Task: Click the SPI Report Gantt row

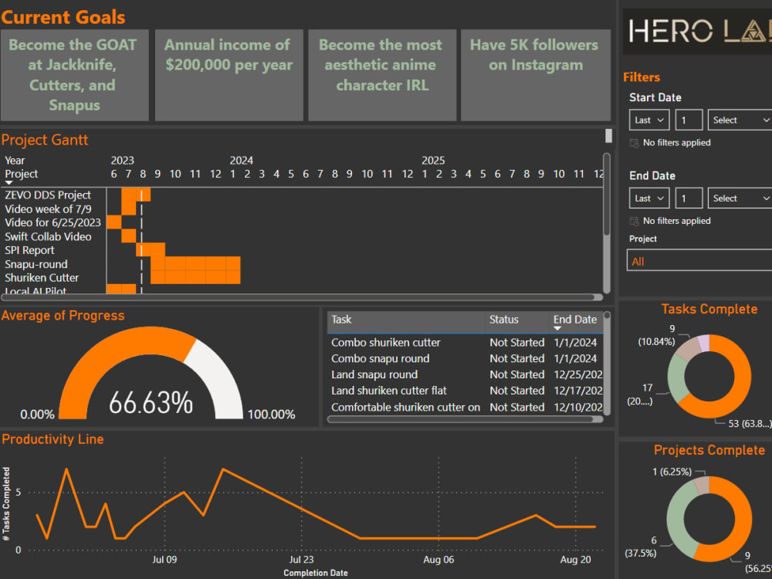Action: tap(29, 250)
